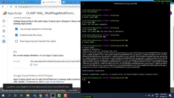The image size is (174, 98).
Task: Open the Triggers alarm clock icon
Action: 4,31
